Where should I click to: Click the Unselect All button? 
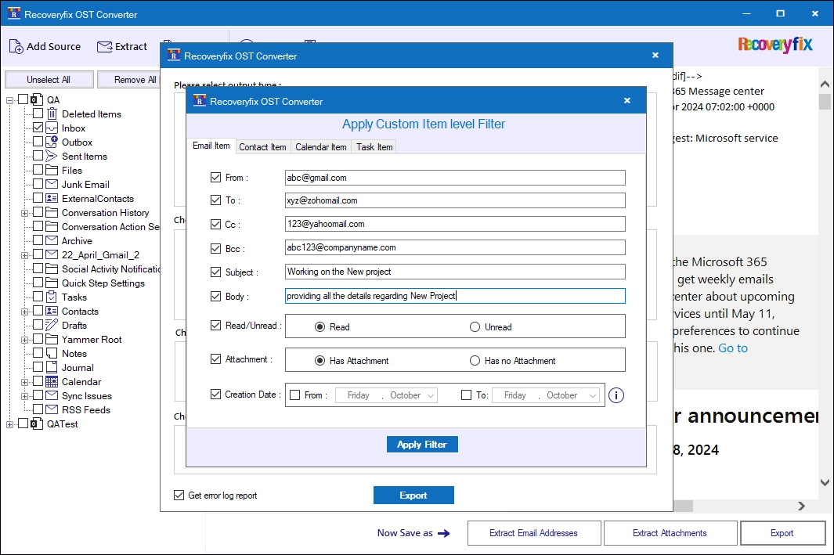(49, 80)
